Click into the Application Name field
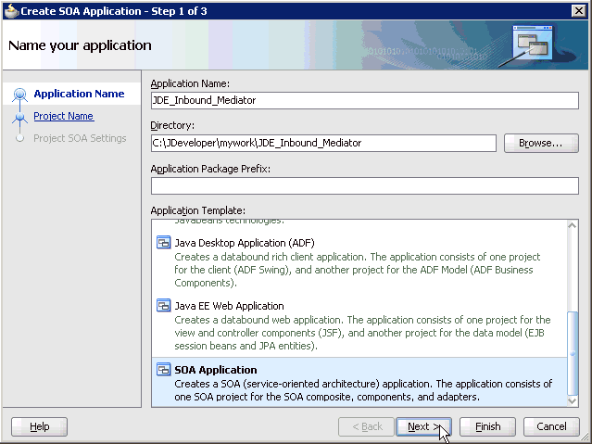The image size is (592, 444). pos(364,100)
